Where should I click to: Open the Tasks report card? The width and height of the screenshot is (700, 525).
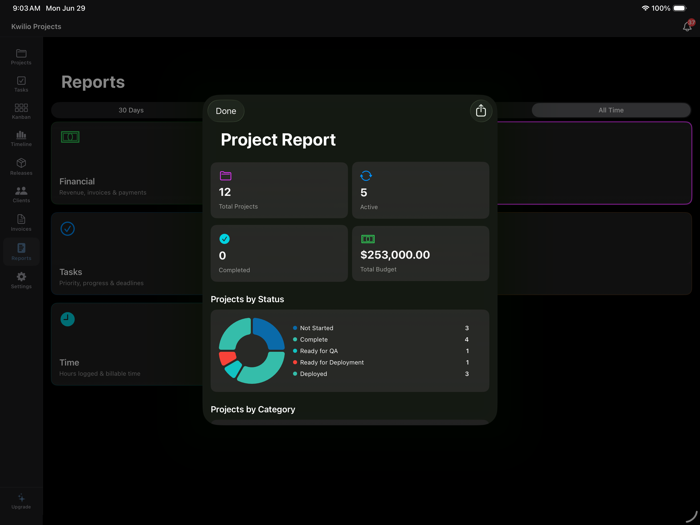click(x=127, y=254)
